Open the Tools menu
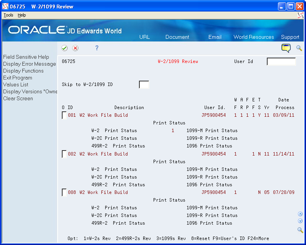This screenshot has height=245, width=306. click(8, 15)
